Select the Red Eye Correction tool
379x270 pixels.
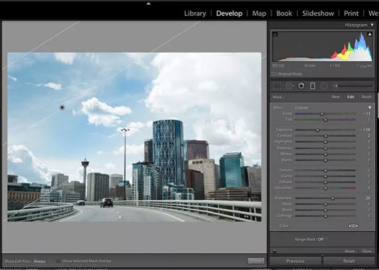301,86
